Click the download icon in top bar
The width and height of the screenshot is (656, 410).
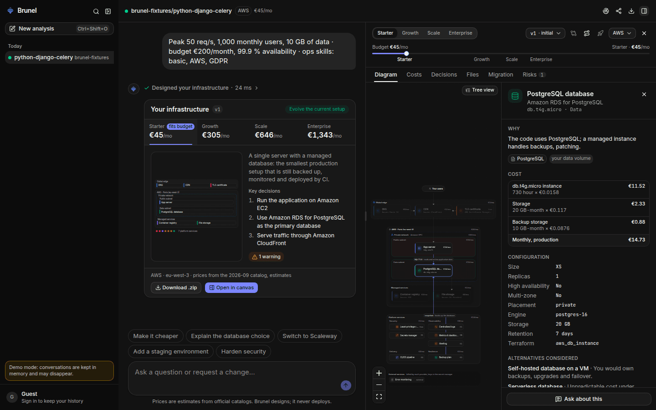[631, 11]
